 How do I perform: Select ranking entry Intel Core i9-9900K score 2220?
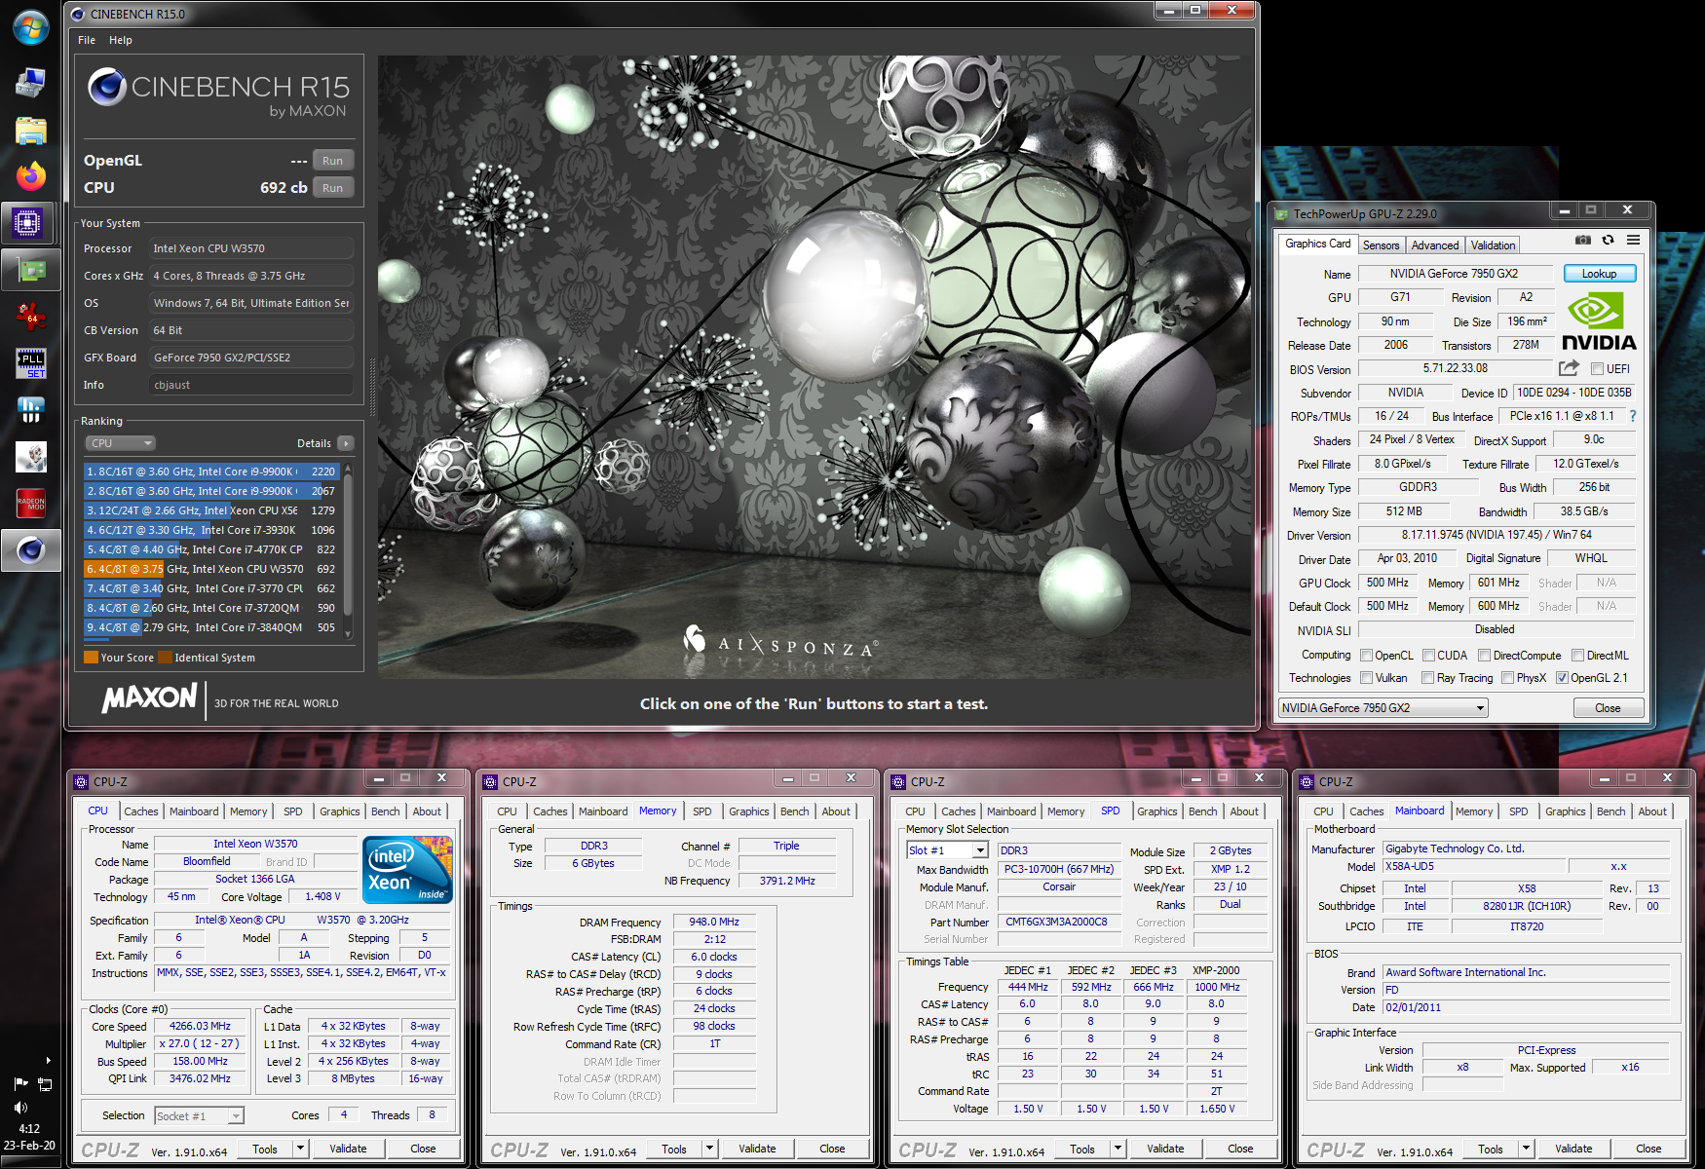coord(211,471)
